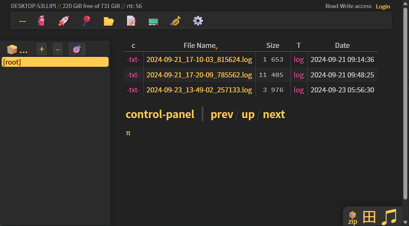
Task: Open the rocket upload icon
Action: [x=64, y=21]
